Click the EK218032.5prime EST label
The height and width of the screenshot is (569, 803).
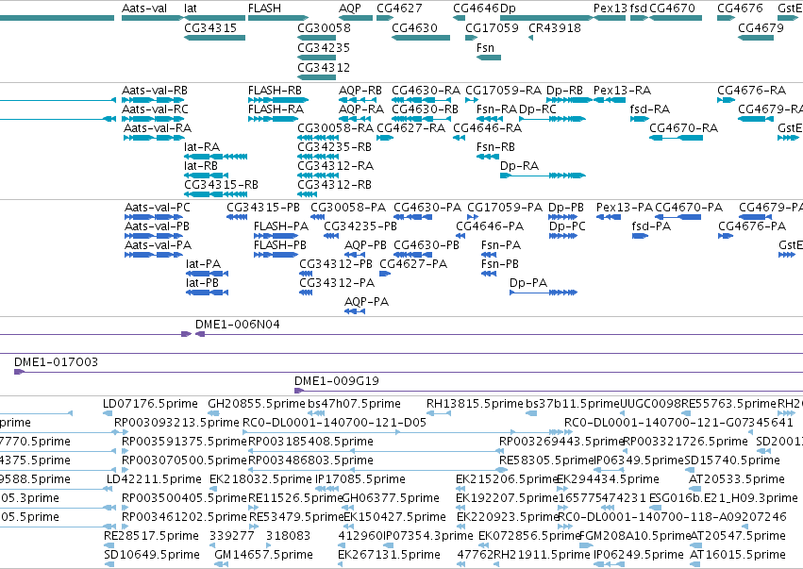(x=260, y=478)
